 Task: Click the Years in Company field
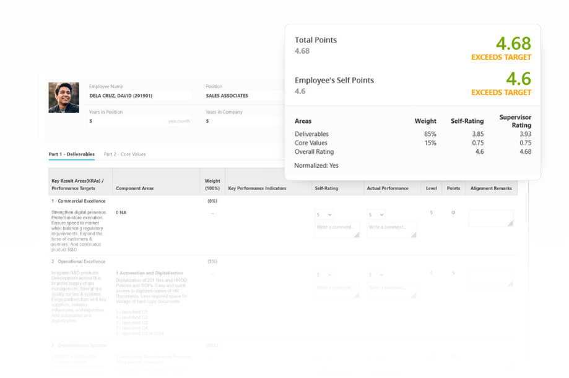(x=241, y=121)
